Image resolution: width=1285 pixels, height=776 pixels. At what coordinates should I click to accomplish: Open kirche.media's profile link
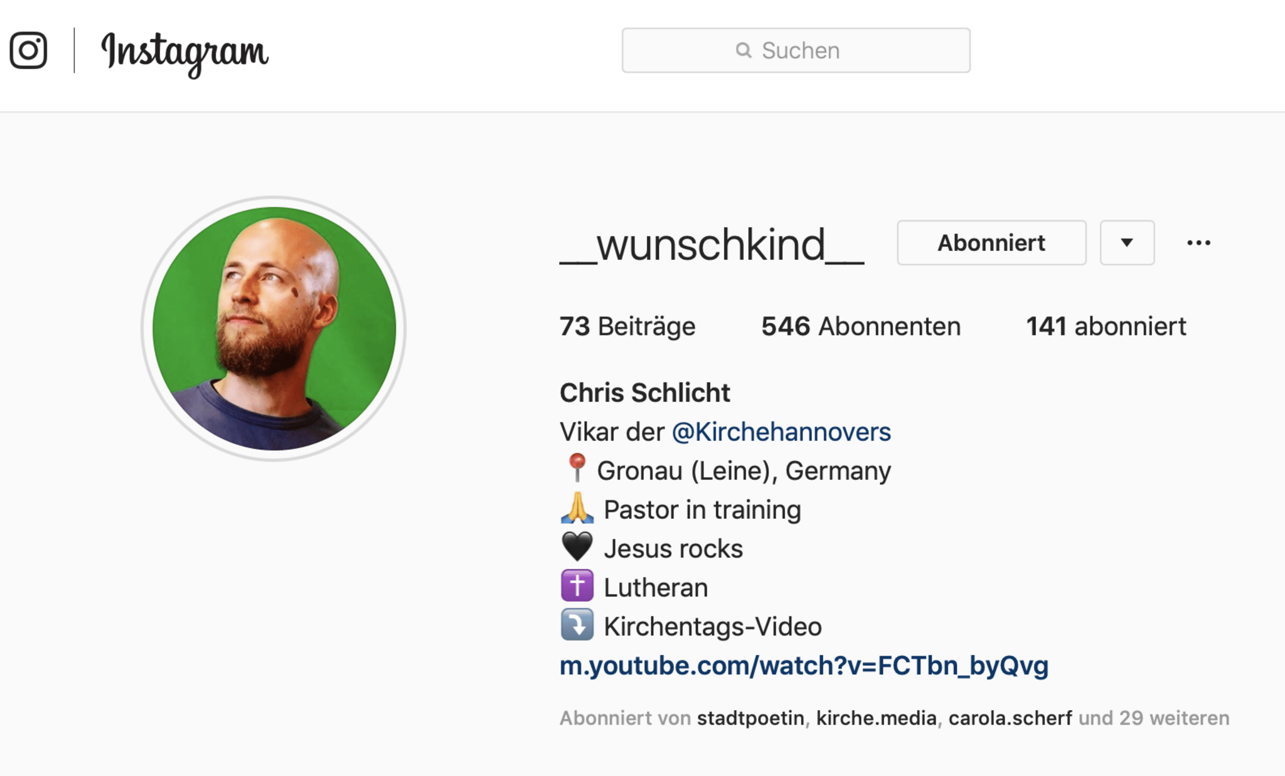(876, 718)
